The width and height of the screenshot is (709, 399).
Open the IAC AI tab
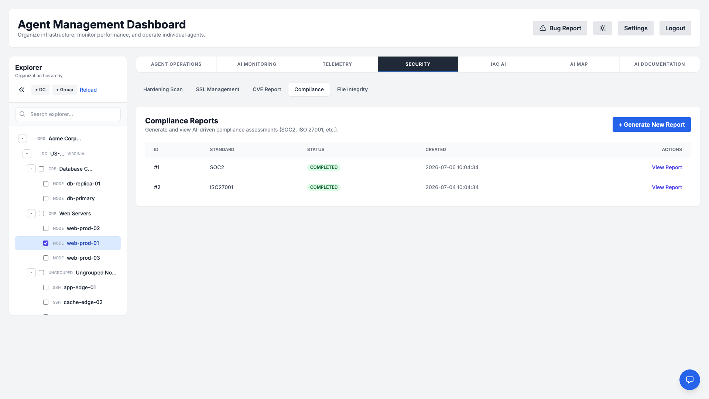point(498,64)
